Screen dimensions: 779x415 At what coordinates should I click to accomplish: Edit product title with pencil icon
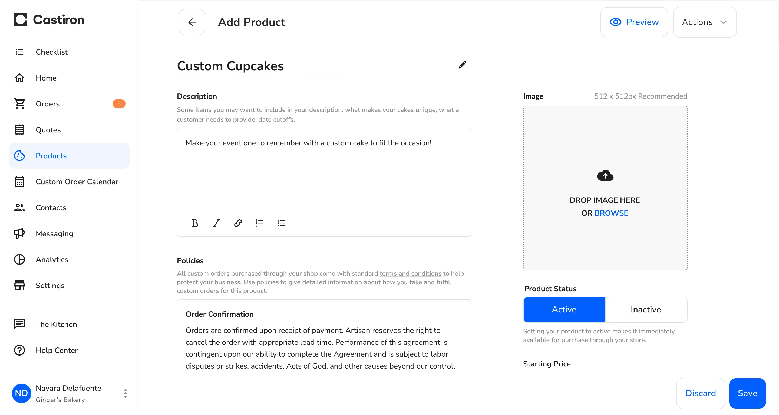(462, 65)
